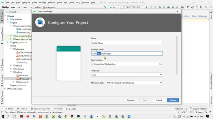
Task: Click the taskbar search icon
Action: coord(9,116)
